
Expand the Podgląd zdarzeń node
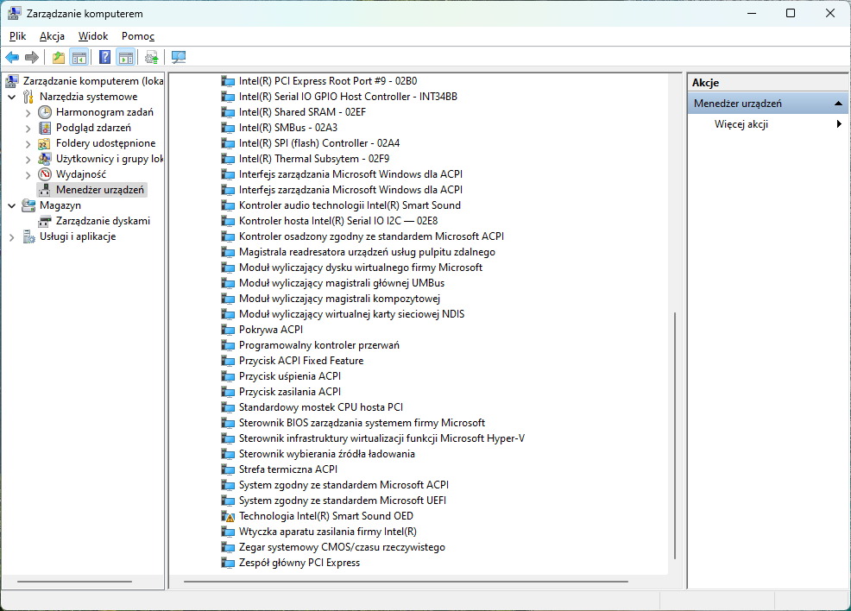point(28,128)
